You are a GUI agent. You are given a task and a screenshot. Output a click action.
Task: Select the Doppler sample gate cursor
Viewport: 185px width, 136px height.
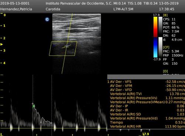[67, 46]
